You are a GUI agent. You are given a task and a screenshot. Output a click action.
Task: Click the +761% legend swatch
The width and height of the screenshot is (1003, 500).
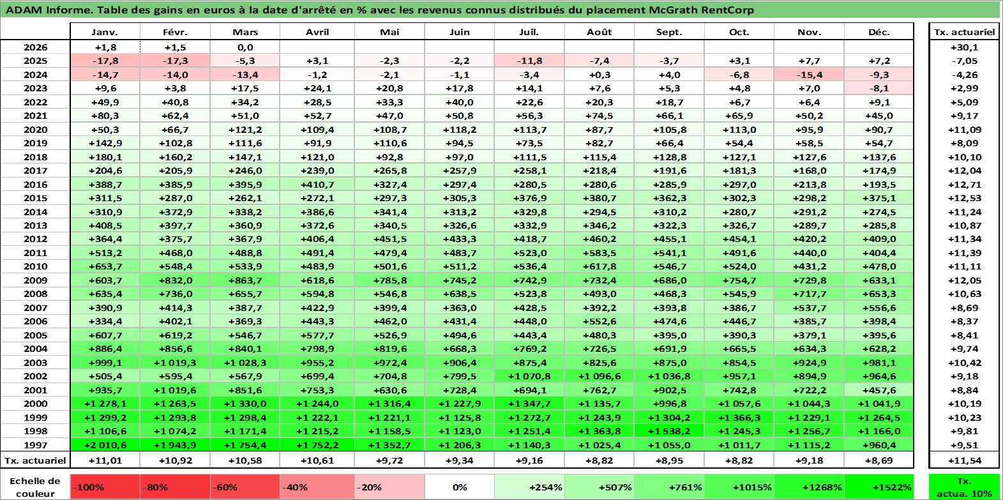coord(669,487)
